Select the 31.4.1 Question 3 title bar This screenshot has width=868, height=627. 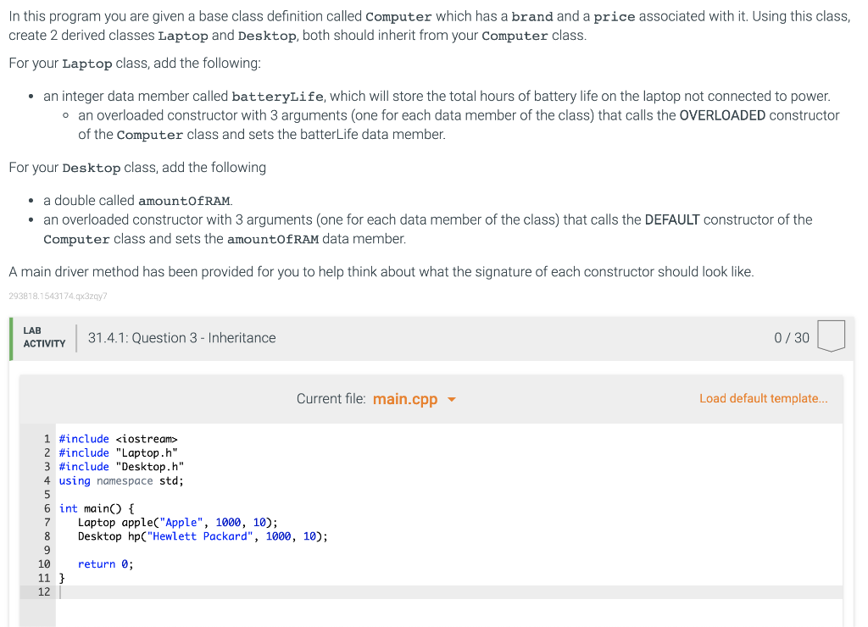[x=181, y=336]
